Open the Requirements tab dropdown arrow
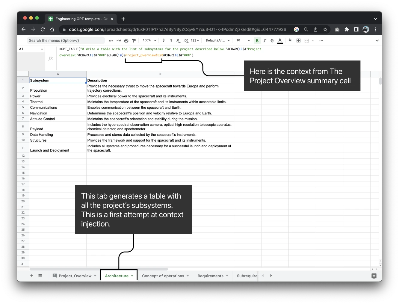 click(227, 276)
